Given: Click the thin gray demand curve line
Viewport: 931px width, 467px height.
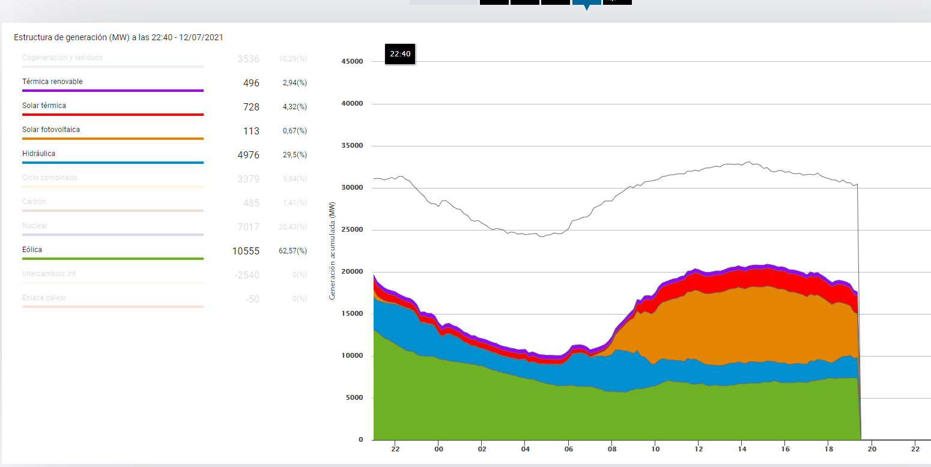Looking at the screenshot, I should (x=661, y=176).
